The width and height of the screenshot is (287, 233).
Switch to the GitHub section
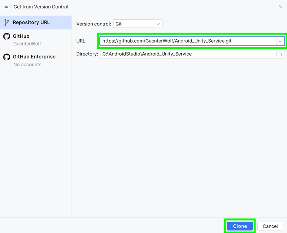click(x=21, y=36)
